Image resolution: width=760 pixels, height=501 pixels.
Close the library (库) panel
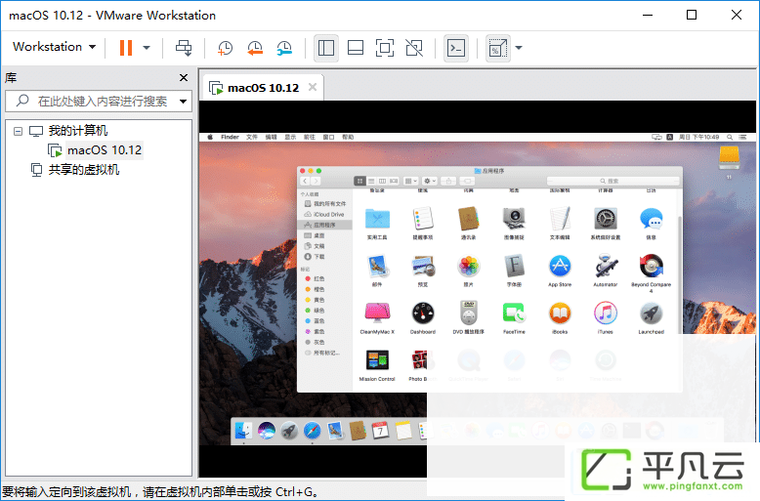point(184,77)
